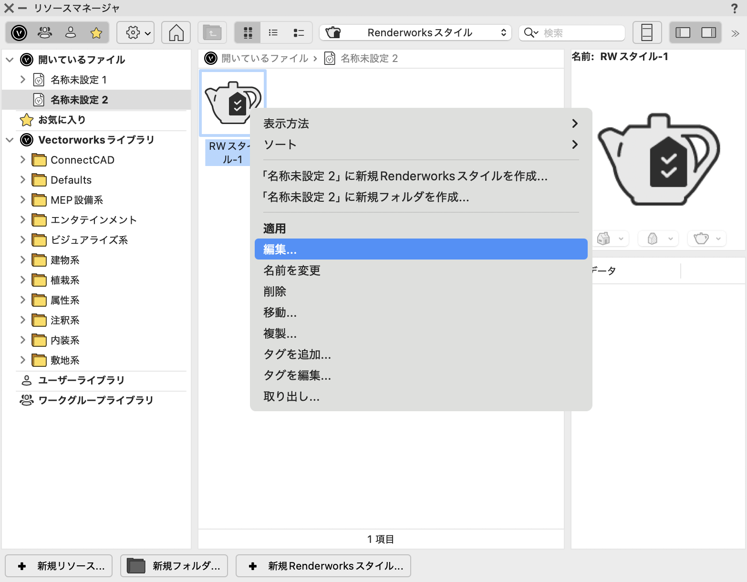Click 新規フォルダ... button
This screenshot has width=747, height=582.
[174, 566]
